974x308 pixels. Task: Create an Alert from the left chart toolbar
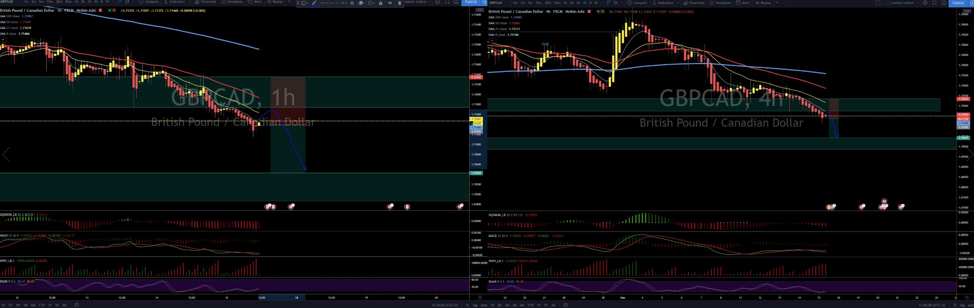pyautogui.click(x=255, y=2)
